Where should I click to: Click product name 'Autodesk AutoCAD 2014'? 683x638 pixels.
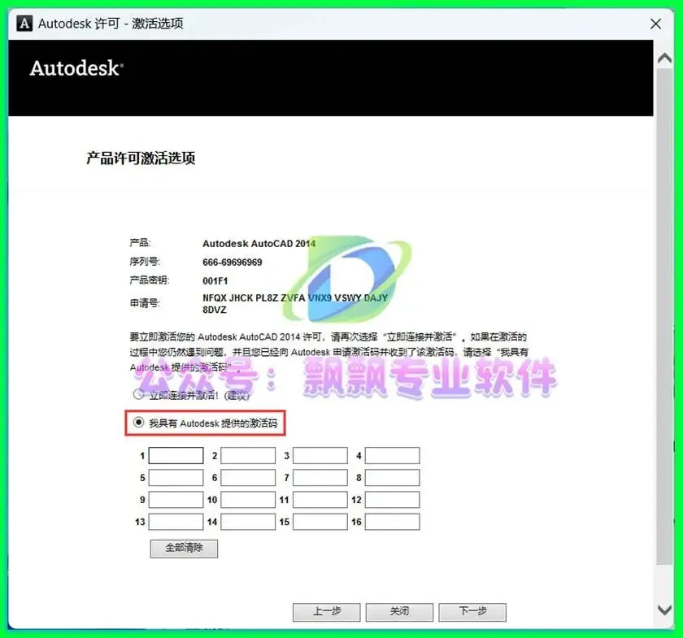pos(259,244)
